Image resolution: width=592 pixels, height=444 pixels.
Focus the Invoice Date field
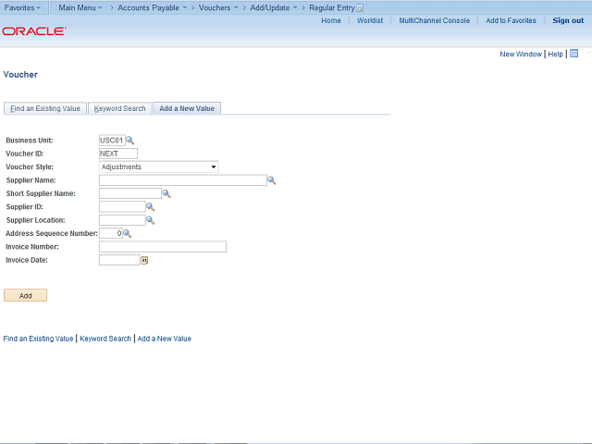(x=119, y=260)
